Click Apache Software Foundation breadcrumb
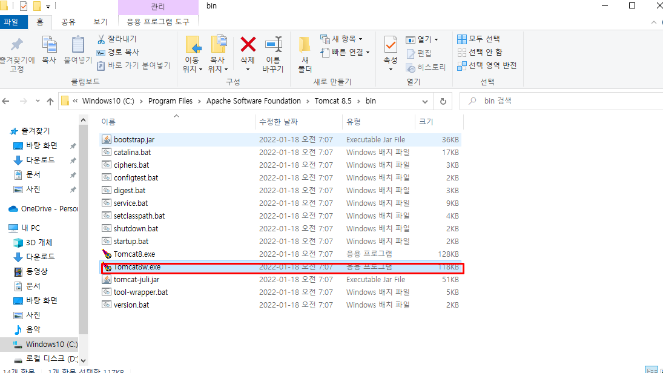Viewport: 663px width, 373px height. [x=254, y=101]
